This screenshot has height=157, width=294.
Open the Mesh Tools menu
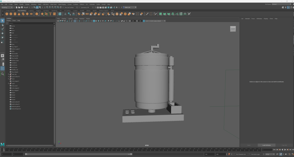53,4
